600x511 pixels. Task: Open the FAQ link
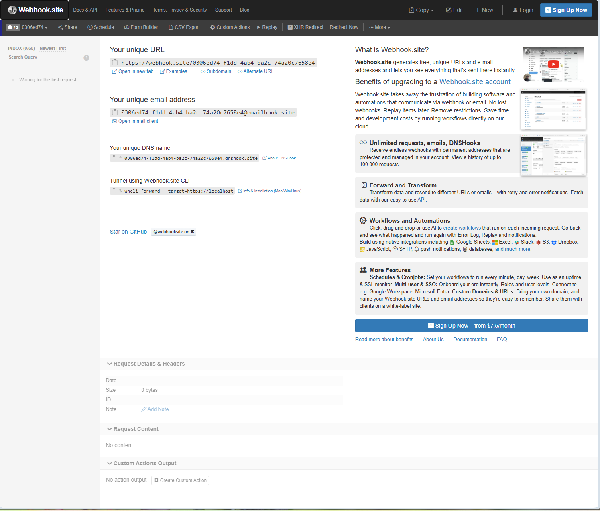502,340
